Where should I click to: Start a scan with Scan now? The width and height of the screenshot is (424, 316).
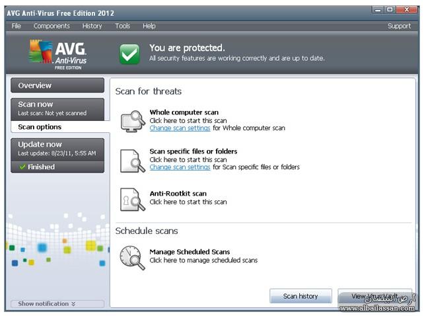click(x=57, y=109)
